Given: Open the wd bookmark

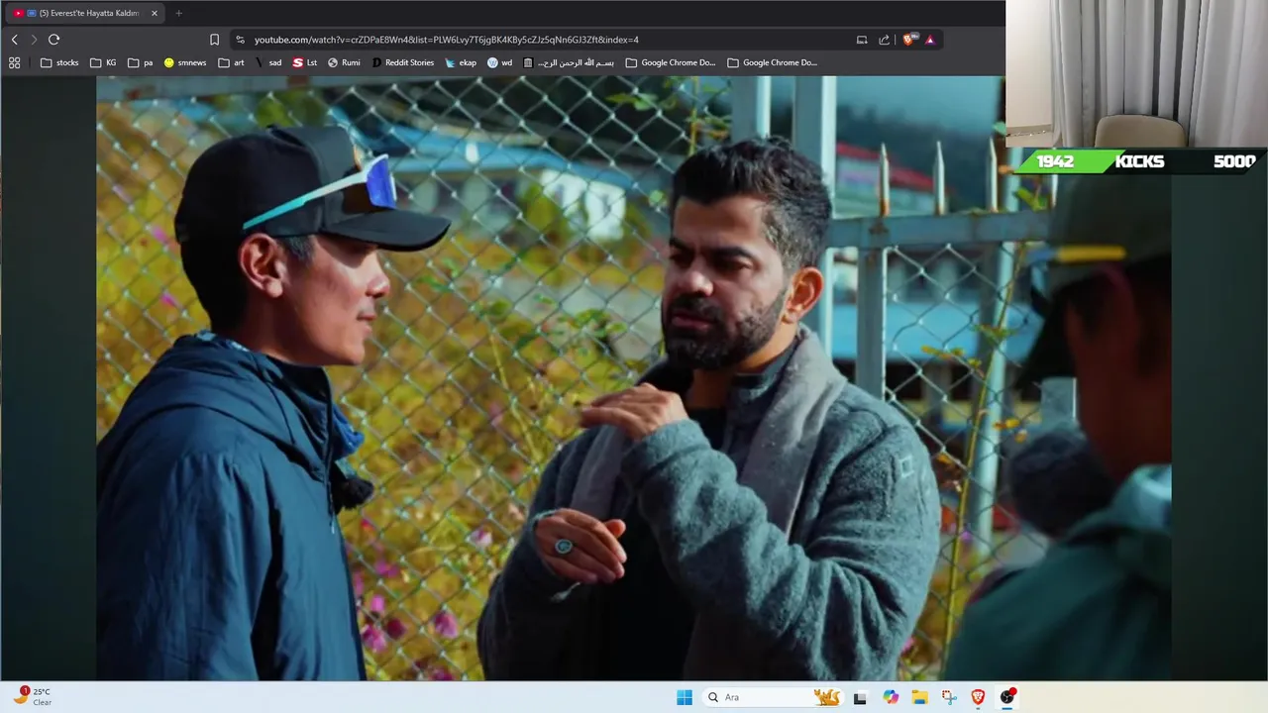Looking at the screenshot, I should coord(500,62).
